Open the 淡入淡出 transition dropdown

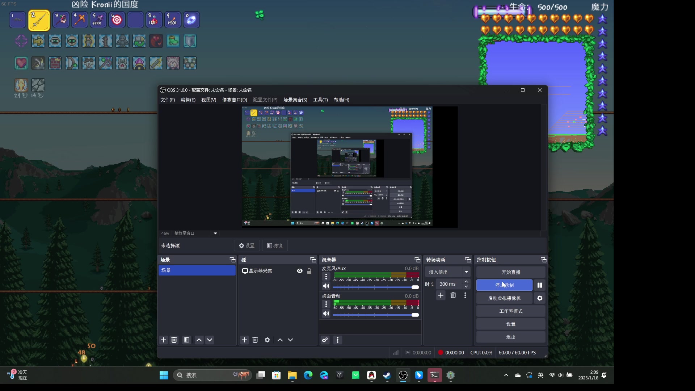click(448, 272)
